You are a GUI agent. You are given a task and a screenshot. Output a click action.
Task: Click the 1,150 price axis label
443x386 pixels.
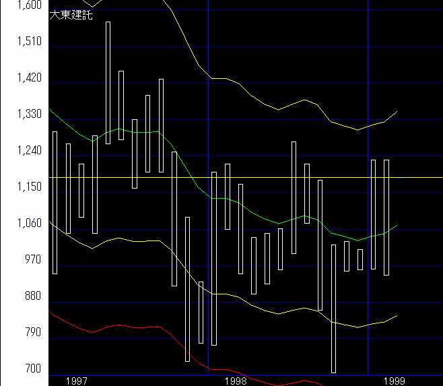pos(30,187)
